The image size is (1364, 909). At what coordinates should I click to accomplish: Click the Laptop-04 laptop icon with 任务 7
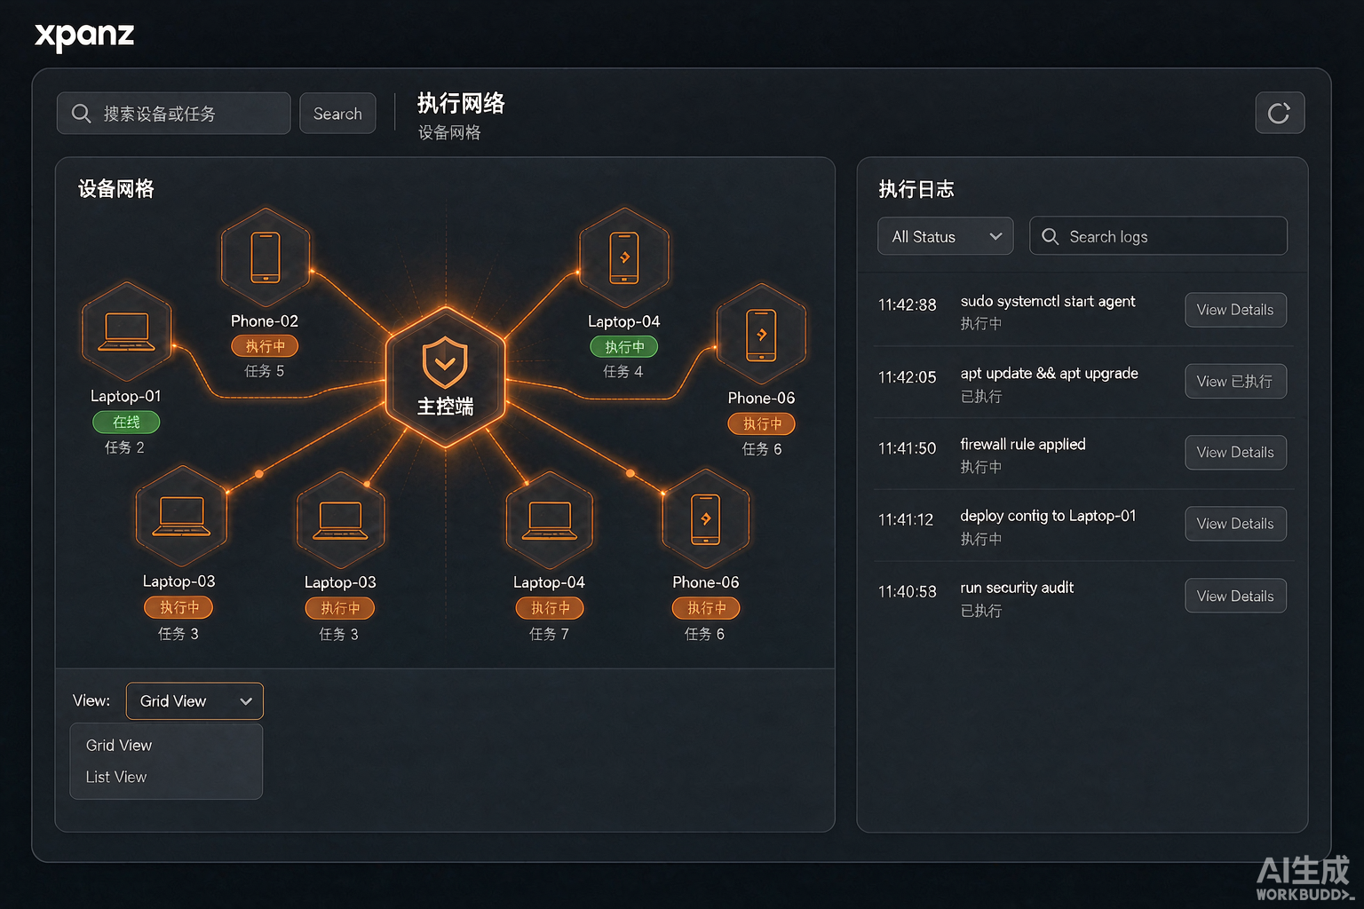[x=550, y=520]
